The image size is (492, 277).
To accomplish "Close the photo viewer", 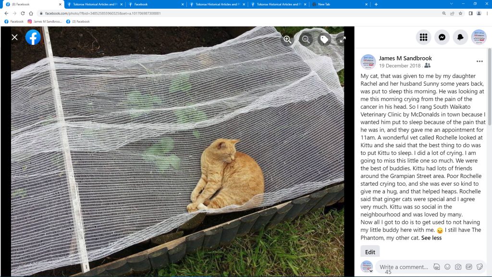I will click(x=14, y=37).
